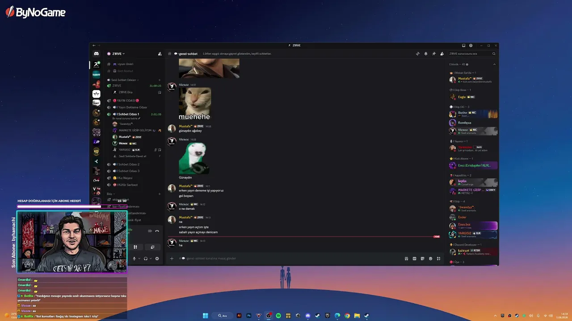Open headphone output options arrow
The width and height of the screenshot is (572, 321).
(x=151, y=259)
